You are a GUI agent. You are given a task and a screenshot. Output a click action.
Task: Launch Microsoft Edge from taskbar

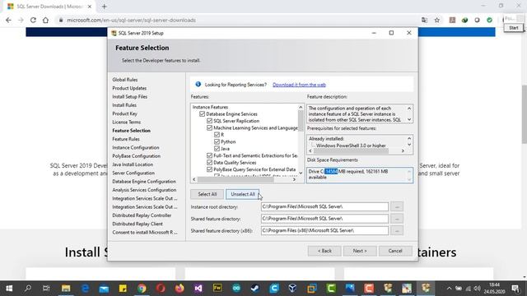click(x=85, y=289)
